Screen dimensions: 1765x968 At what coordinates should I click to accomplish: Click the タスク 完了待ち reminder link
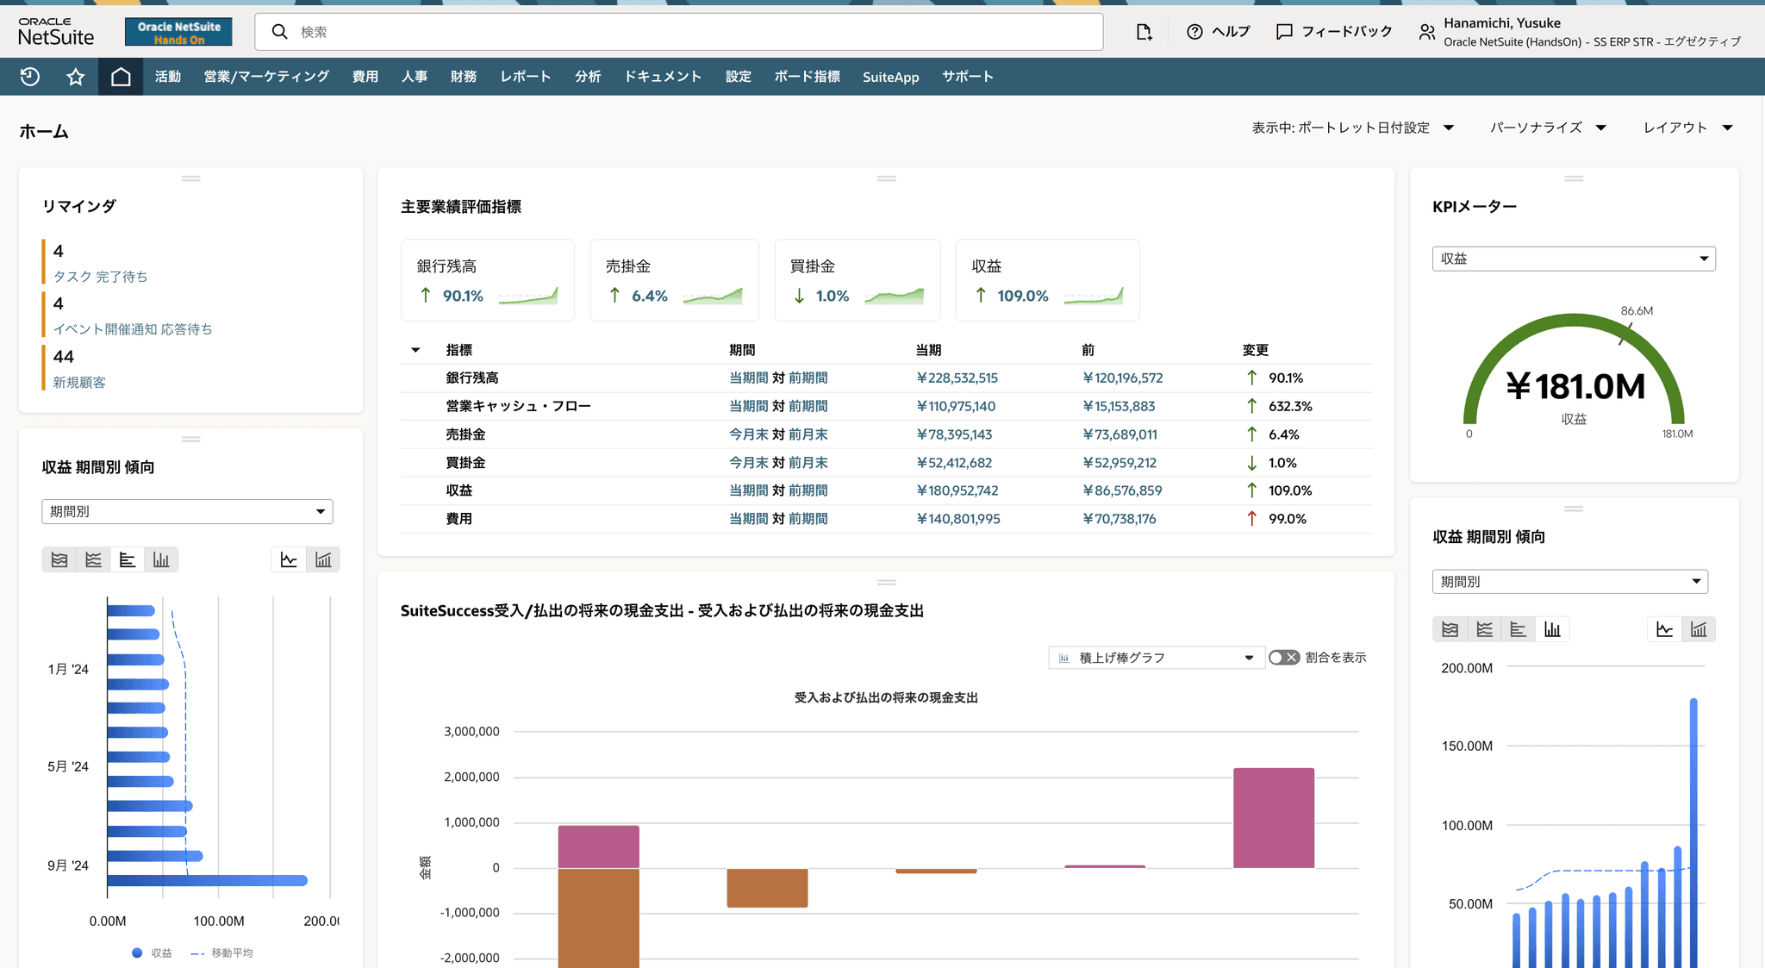point(100,277)
